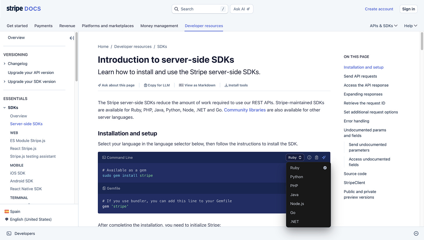This screenshot has height=240, width=424.
Task: Open Overview at top of sidebar
Action: tap(16, 38)
